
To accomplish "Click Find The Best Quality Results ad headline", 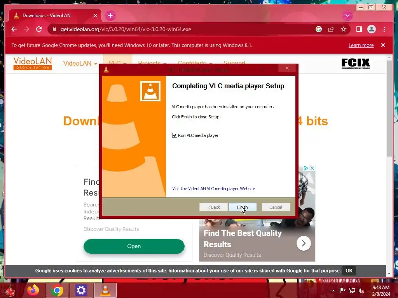I will pyautogui.click(x=243, y=239).
